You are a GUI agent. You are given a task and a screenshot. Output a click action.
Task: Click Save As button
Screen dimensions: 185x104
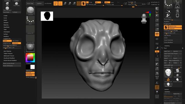tap(177, 51)
